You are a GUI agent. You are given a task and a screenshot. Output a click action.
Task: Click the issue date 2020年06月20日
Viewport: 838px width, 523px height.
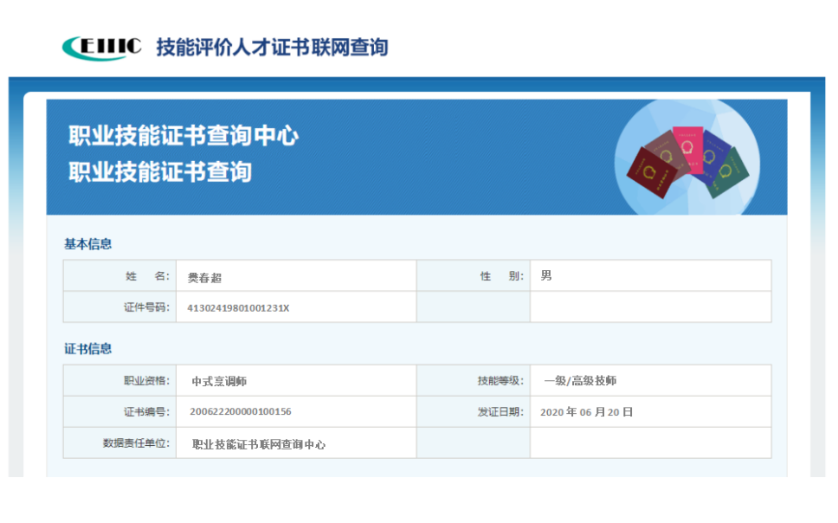(x=586, y=412)
